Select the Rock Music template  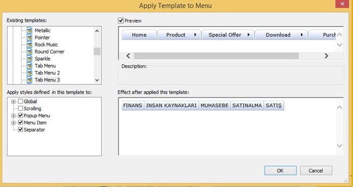pyautogui.click(x=46, y=44)
